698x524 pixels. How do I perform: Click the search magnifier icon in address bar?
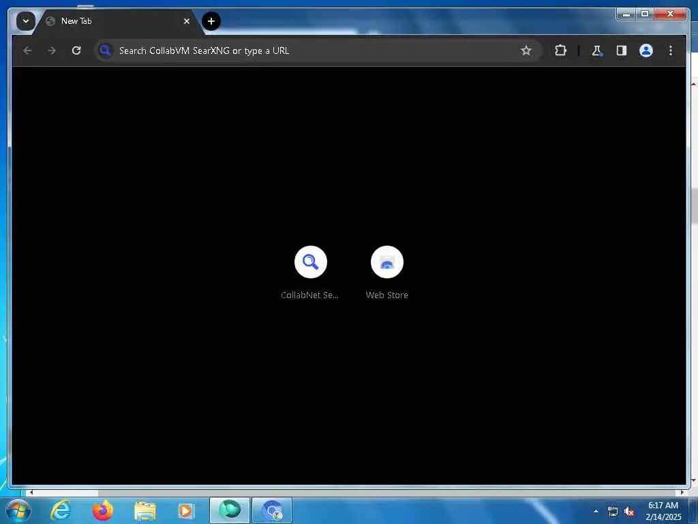click(x=105, y=50)
